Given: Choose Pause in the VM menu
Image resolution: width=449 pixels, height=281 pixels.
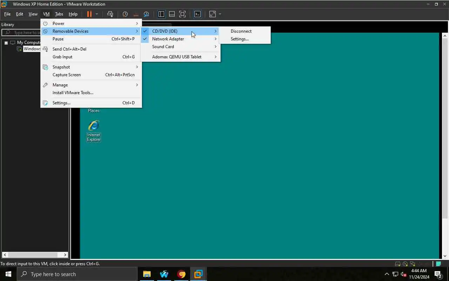Looking at the screenshot, I should [x=91, y=39].
